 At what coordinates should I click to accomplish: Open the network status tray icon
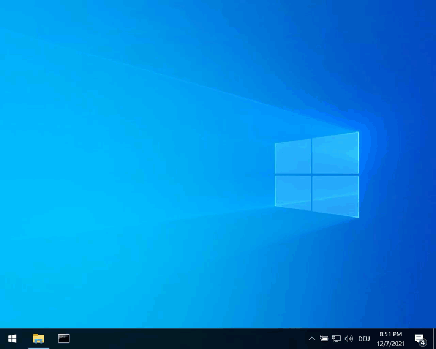click(336, 339)
